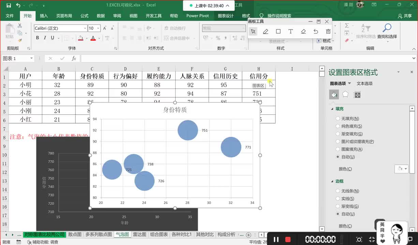Open the font size dropdown

point(99,28)
